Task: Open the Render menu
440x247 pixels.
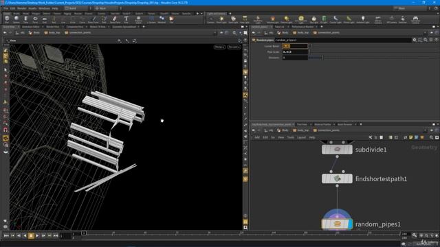Action: pyautogui.click(x=21, y=8)
